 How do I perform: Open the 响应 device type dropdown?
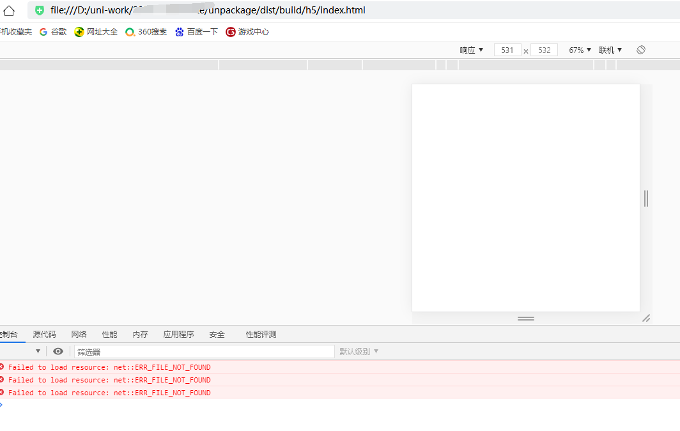[x=472, y=49]
